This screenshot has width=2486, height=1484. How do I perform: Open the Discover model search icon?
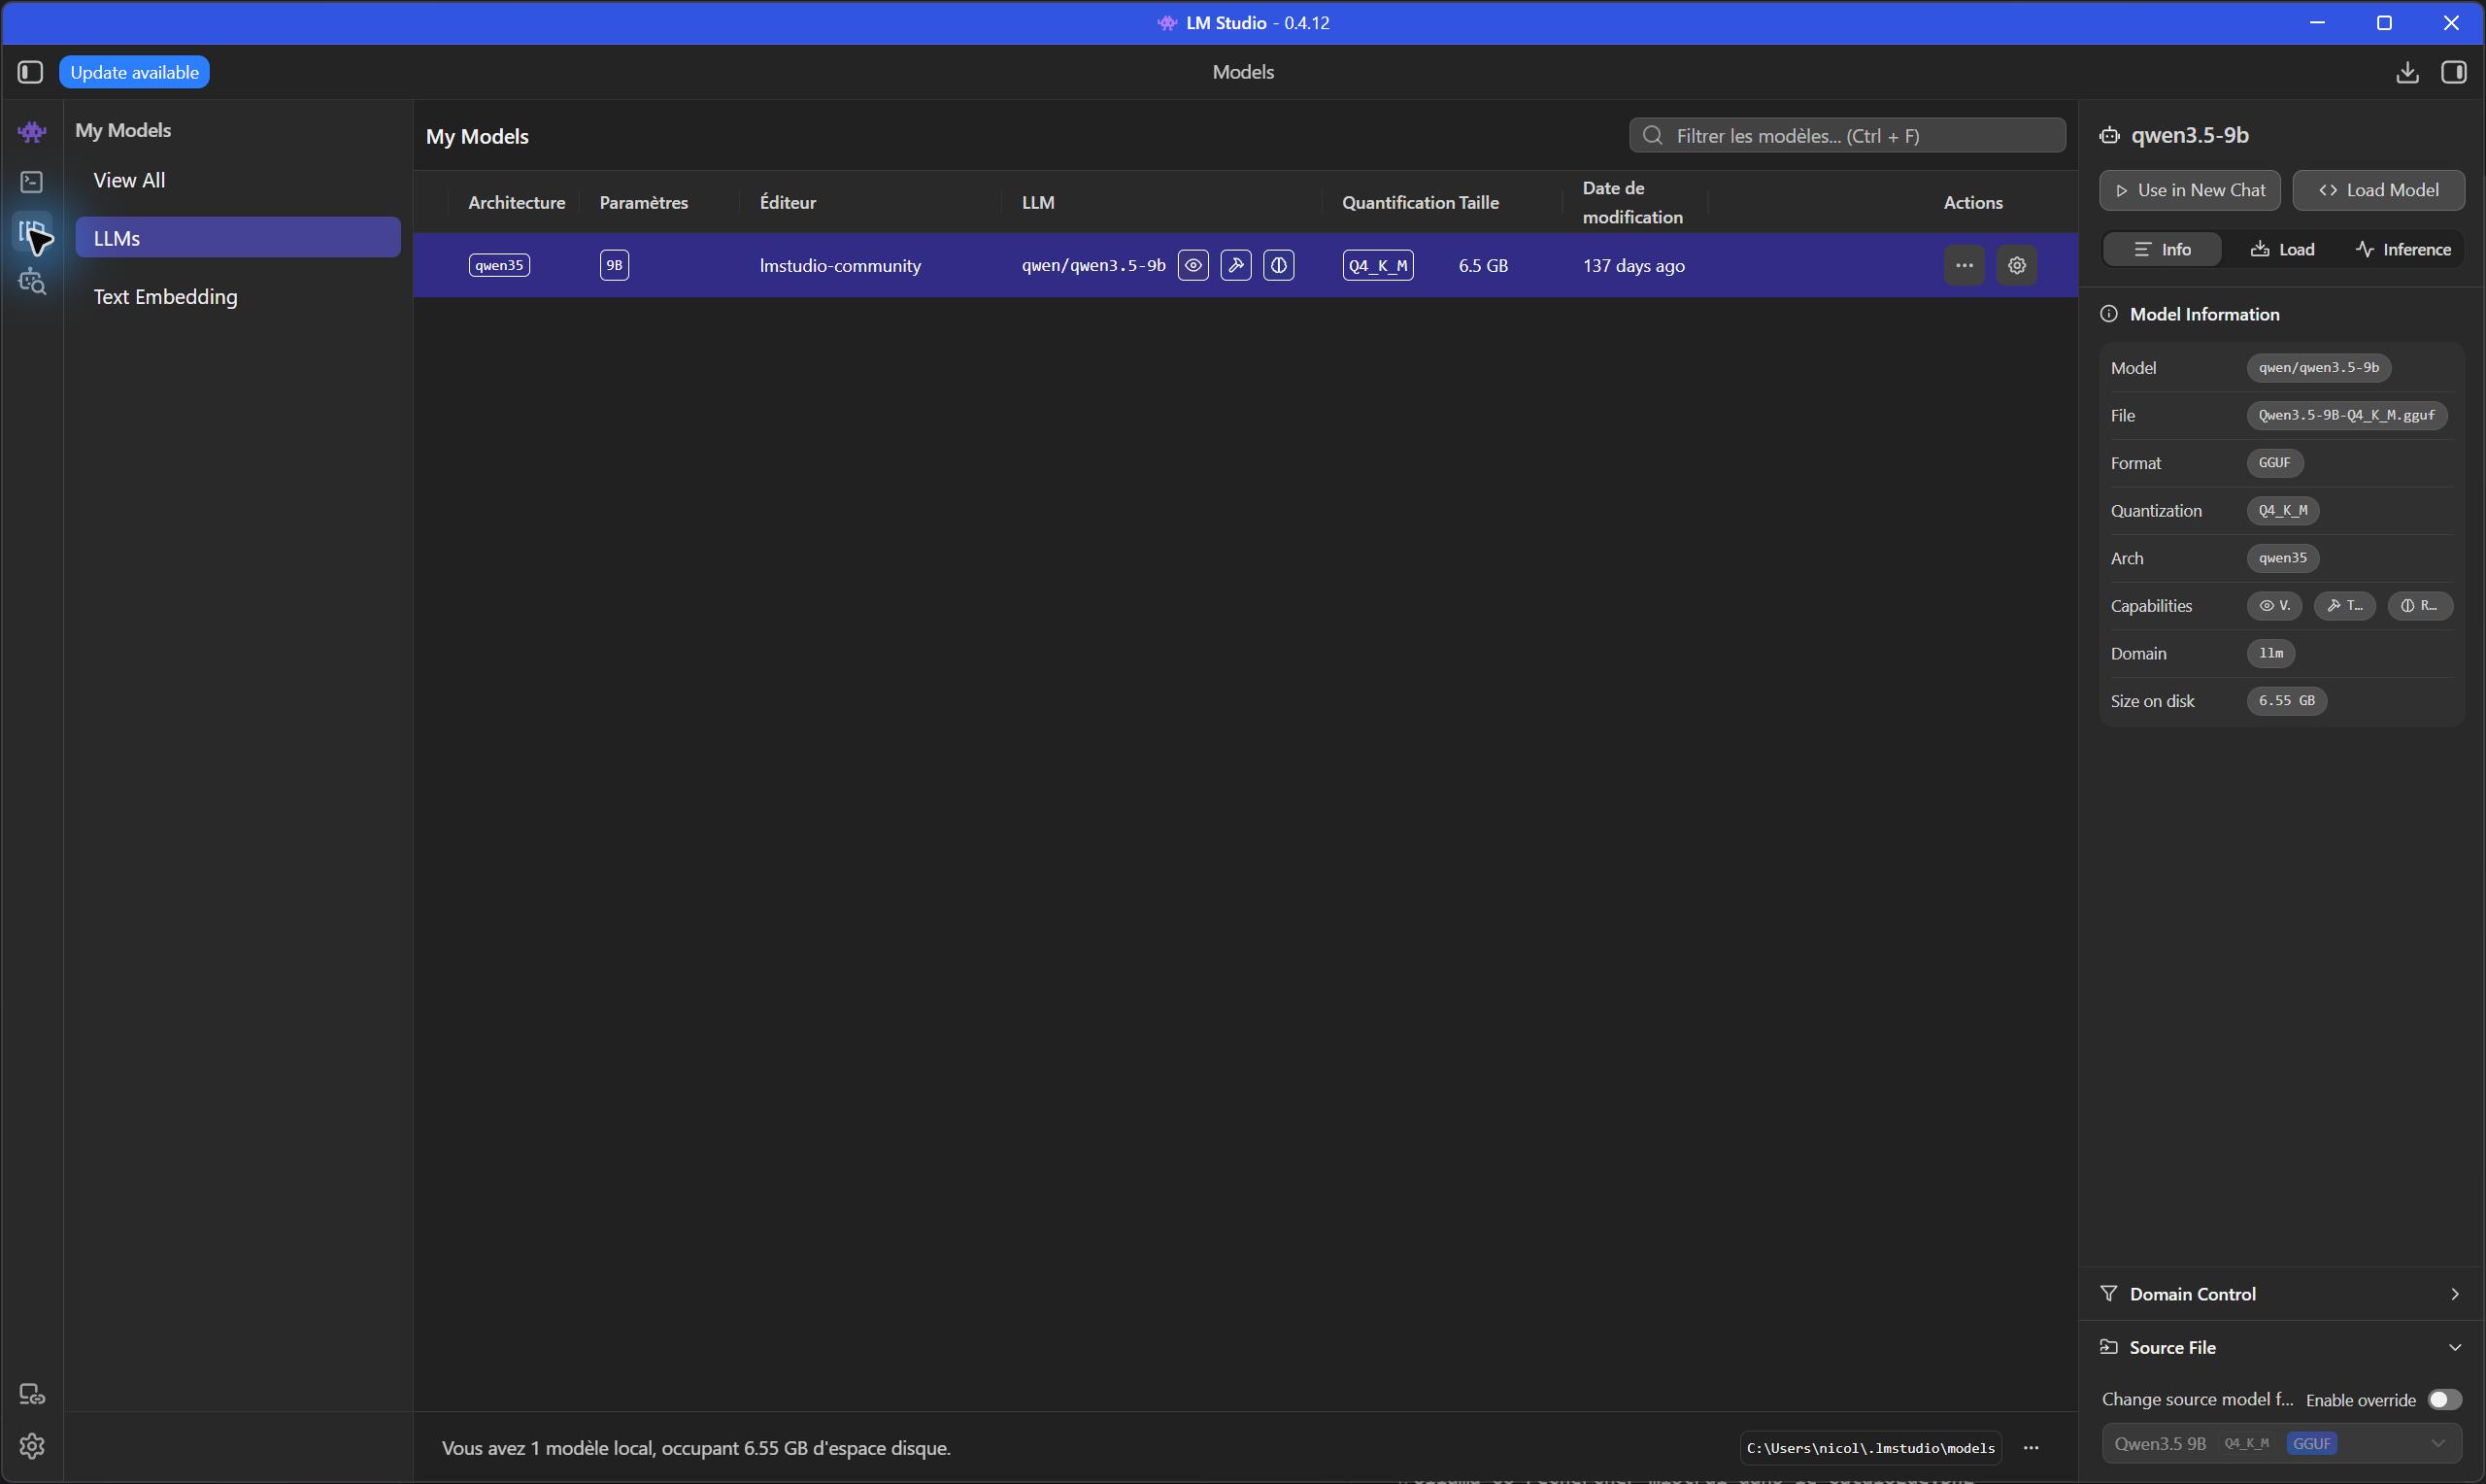tap(32, 283)
